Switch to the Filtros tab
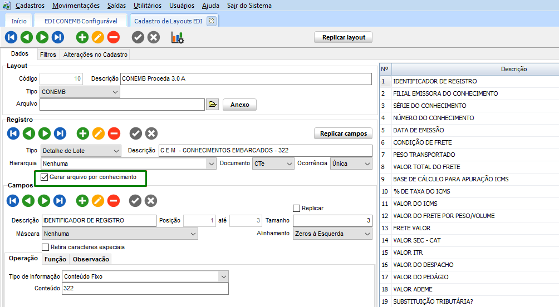Image resolution: width=559 pixels, height=307 pixels. 48,55
